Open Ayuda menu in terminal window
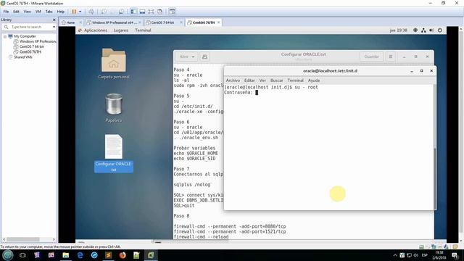The width and height of the screenshot is (464, 261). (314, 80)
